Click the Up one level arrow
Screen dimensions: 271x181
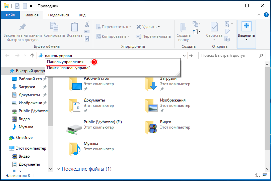[x=32, y=55]
